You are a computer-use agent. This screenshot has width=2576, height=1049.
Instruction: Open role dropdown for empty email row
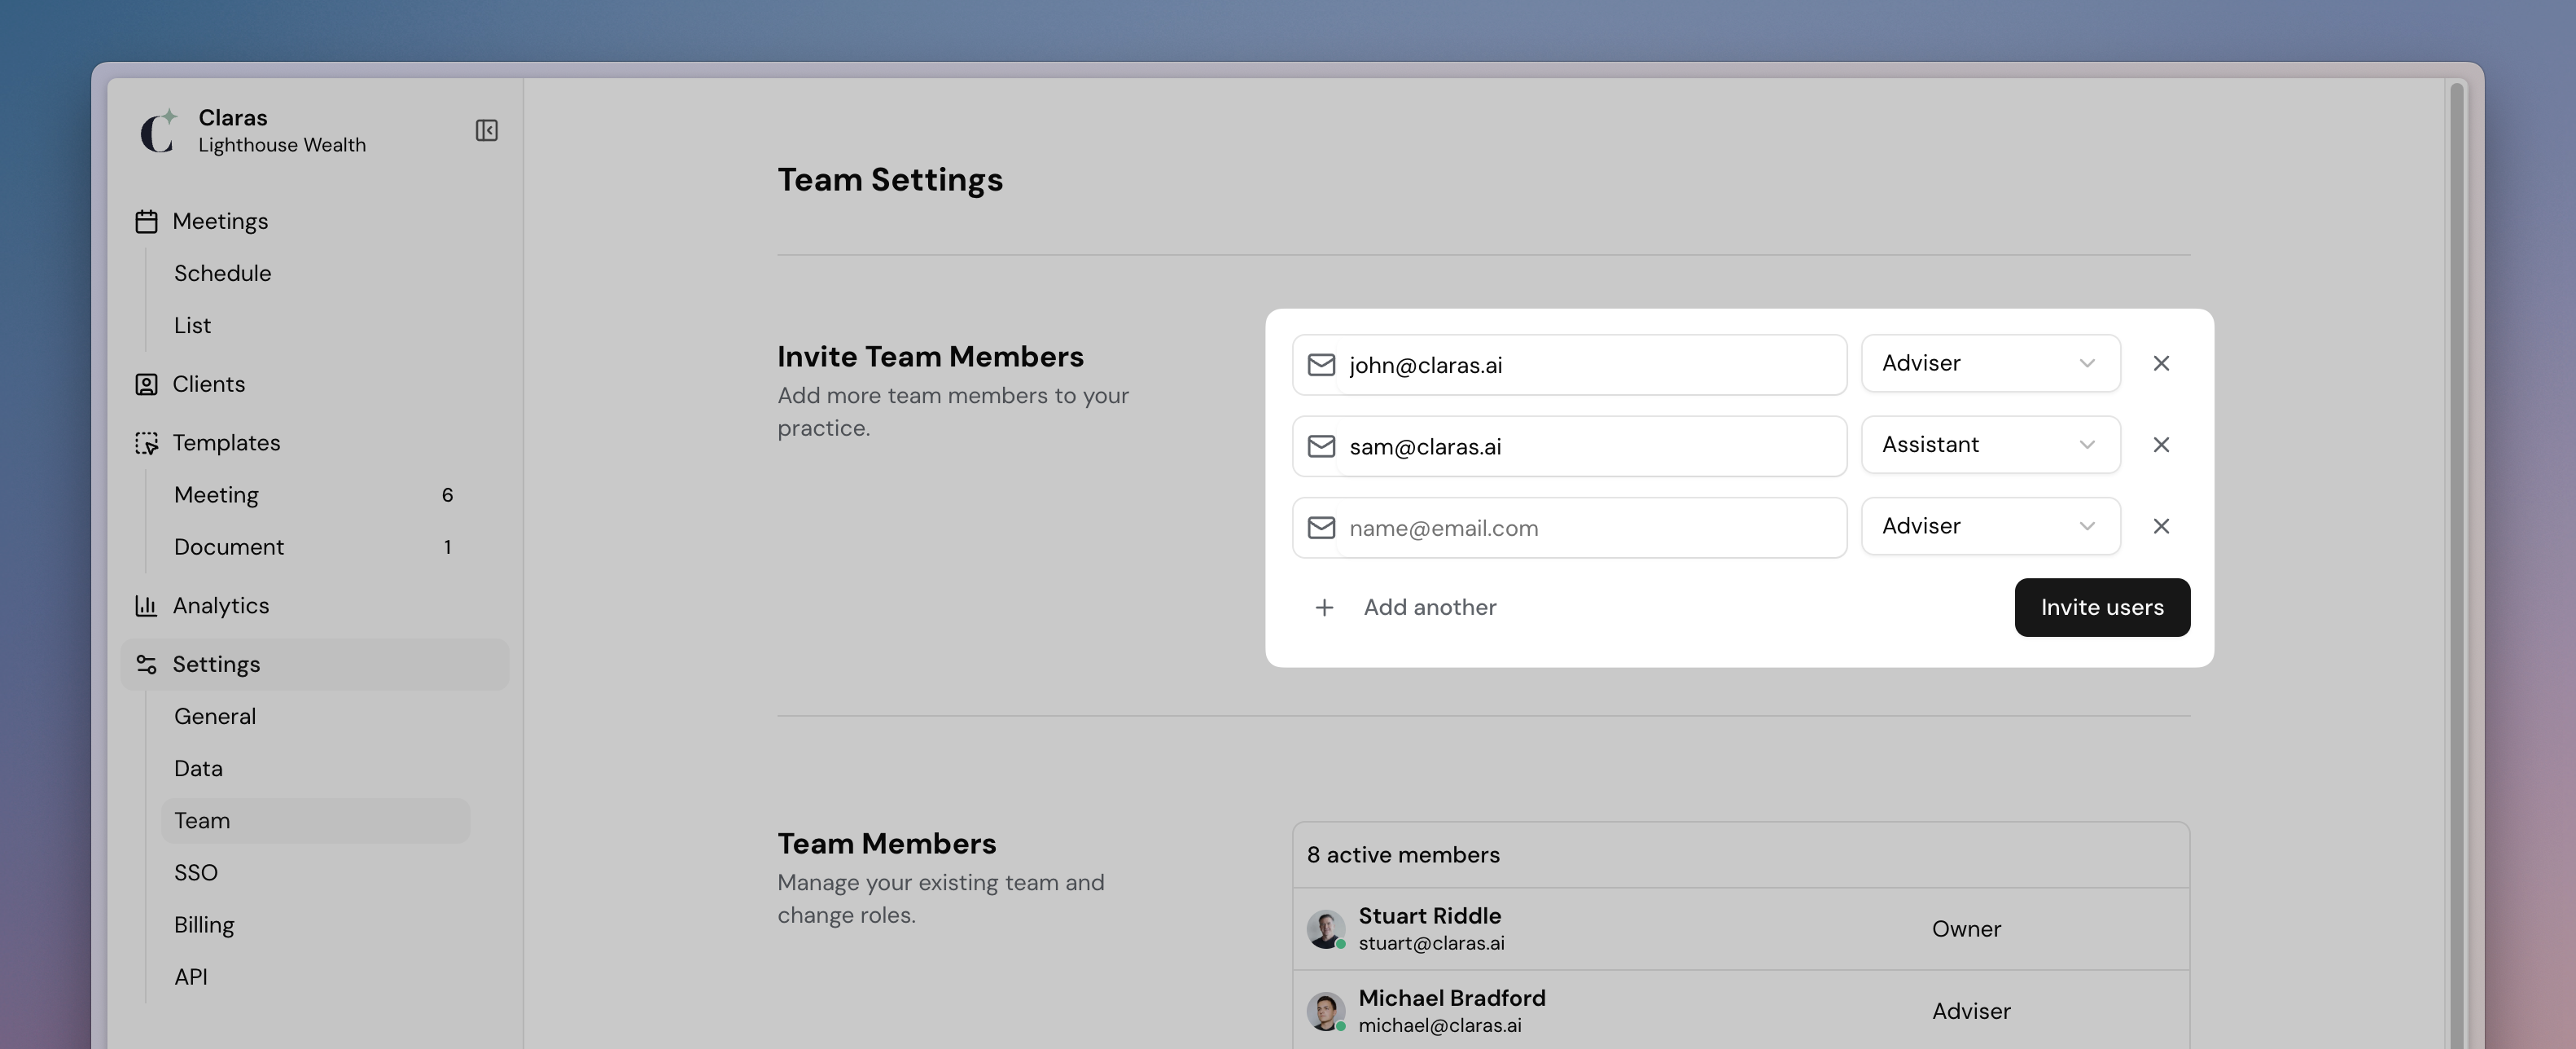(1990, 526)
